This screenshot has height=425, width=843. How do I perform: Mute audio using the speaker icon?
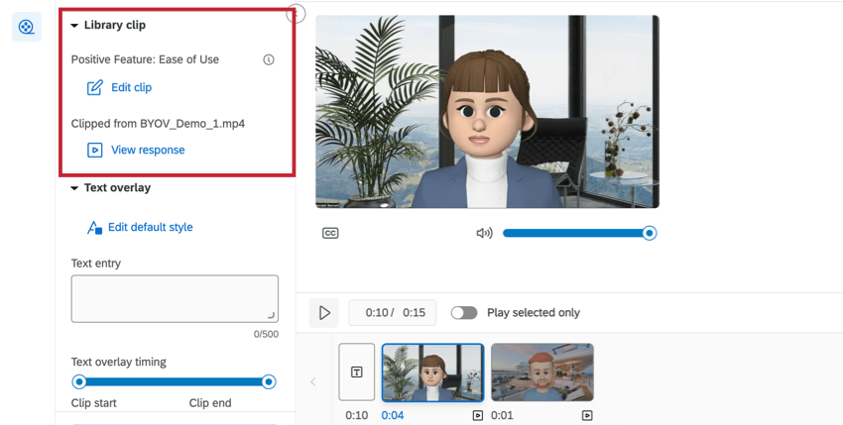(x=484, y=233)
